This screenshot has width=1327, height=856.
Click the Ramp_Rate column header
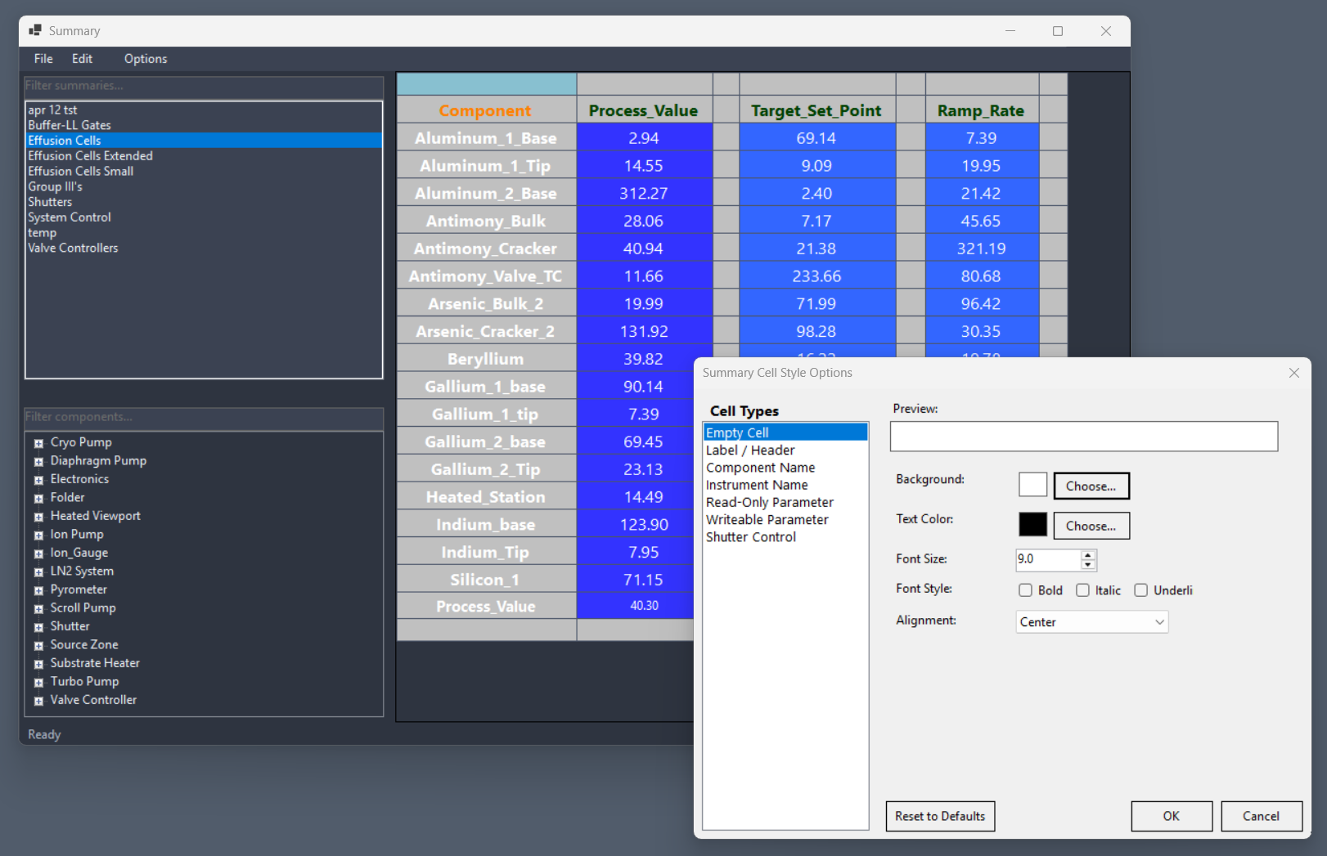coord(981,110)
